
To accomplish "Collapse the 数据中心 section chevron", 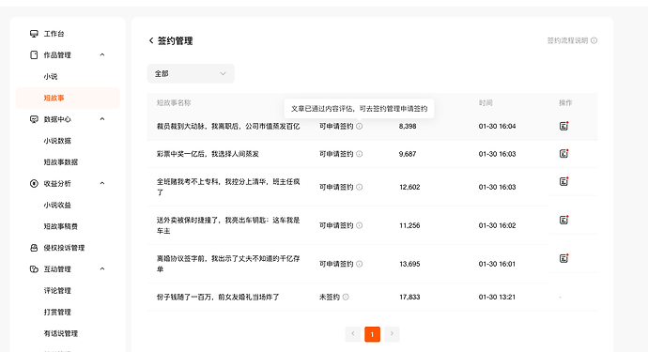I will click(x=102, y=119).
